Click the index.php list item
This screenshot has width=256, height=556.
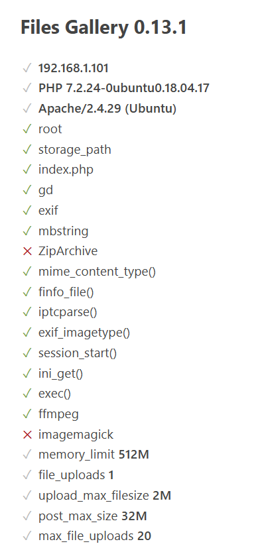tap(66, 170)
